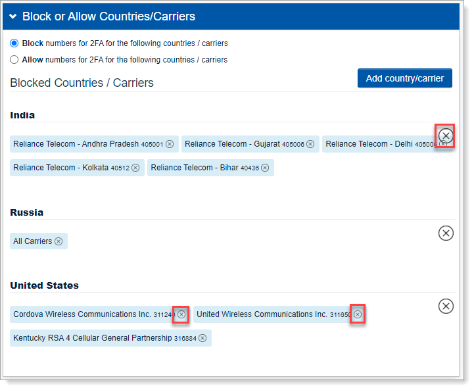Remove Reliance Telecom - Gujarat carrier tag

pos(310,144)
